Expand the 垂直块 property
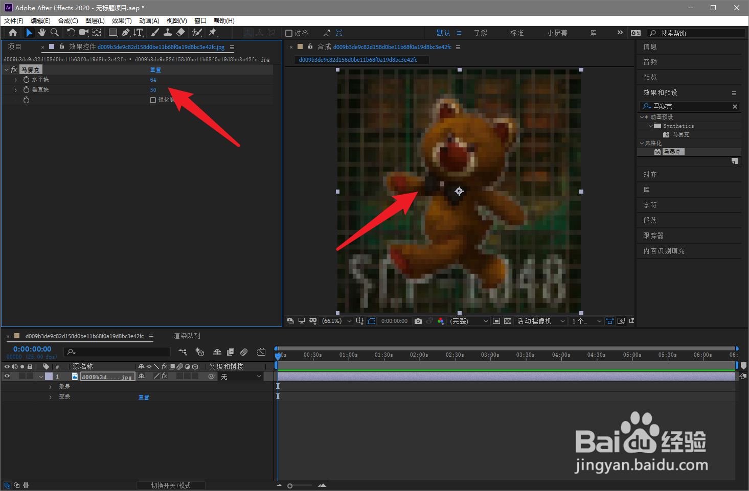 16,90
